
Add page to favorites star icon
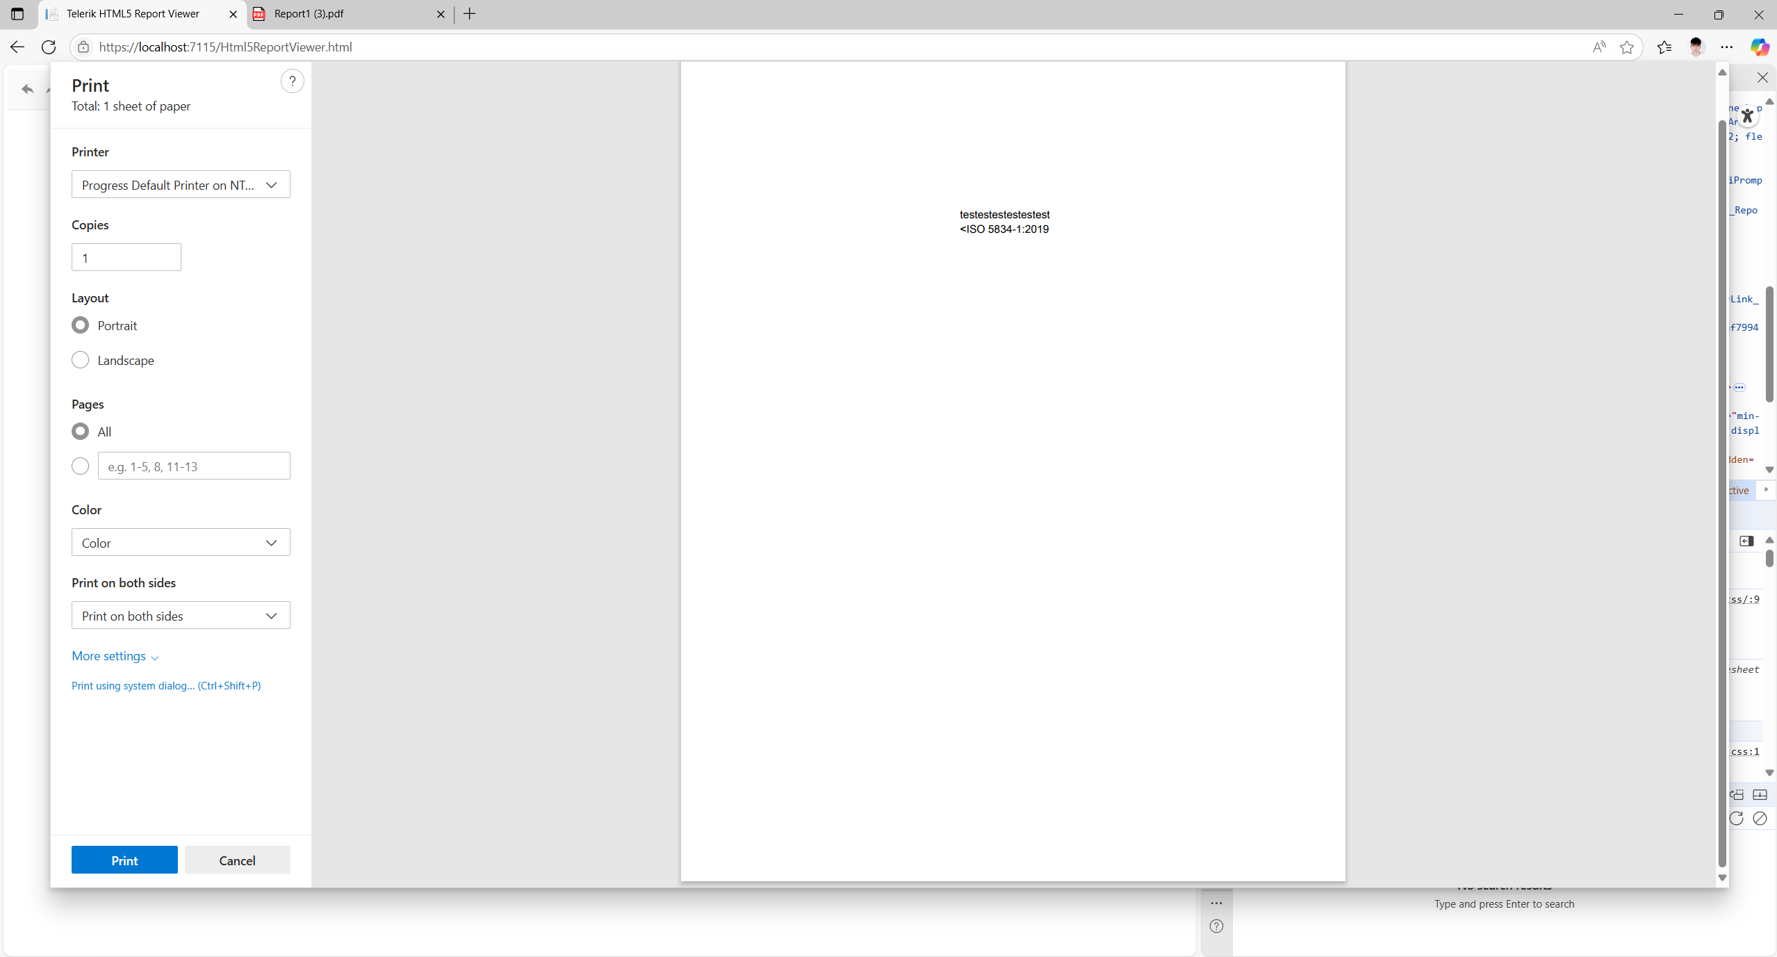(1626, 47)
